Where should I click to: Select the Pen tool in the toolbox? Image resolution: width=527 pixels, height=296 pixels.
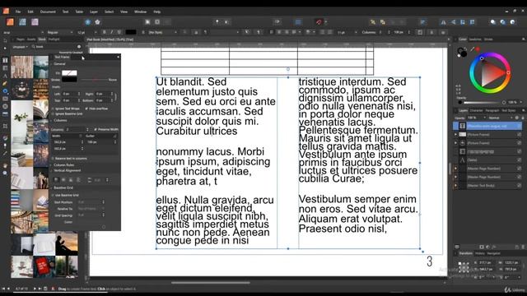(x=5, y=84)
